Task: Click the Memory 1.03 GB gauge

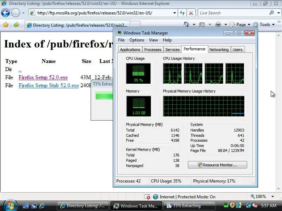Action: [x=138, y=106]
